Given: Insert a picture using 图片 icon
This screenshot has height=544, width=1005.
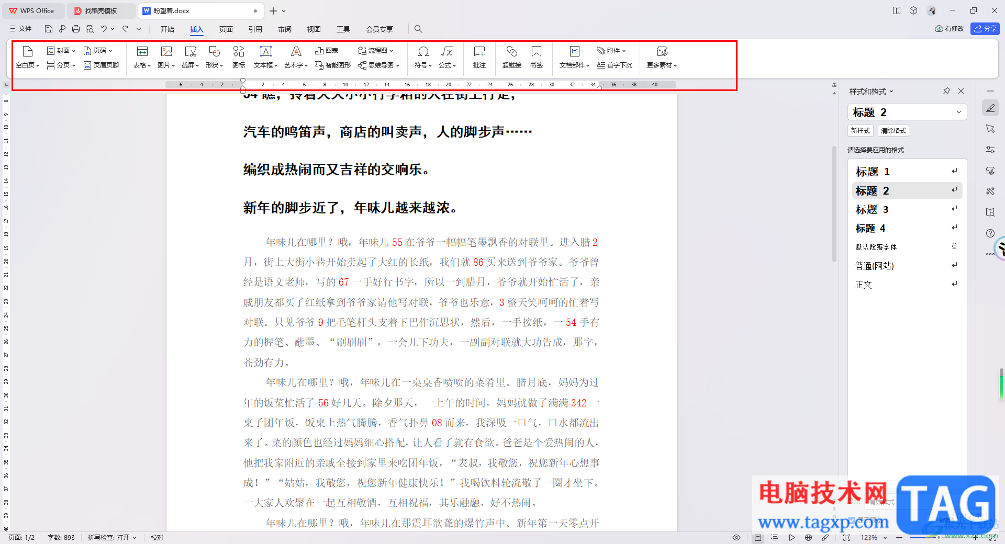Looking at the screenshot, I should pyautogui.click(x=166, y=51).
